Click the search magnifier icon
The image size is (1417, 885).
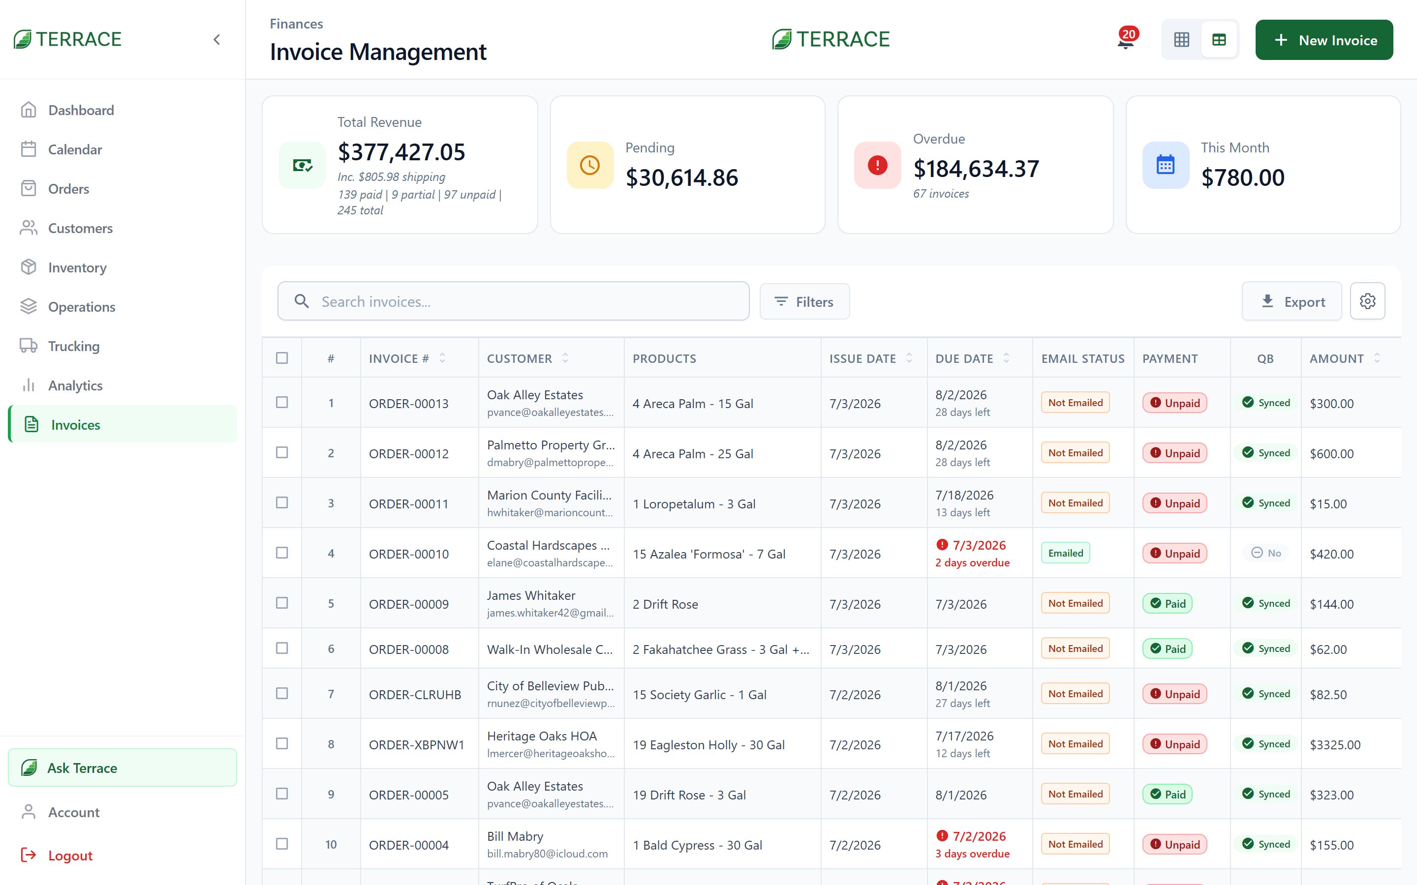[302, 301]
